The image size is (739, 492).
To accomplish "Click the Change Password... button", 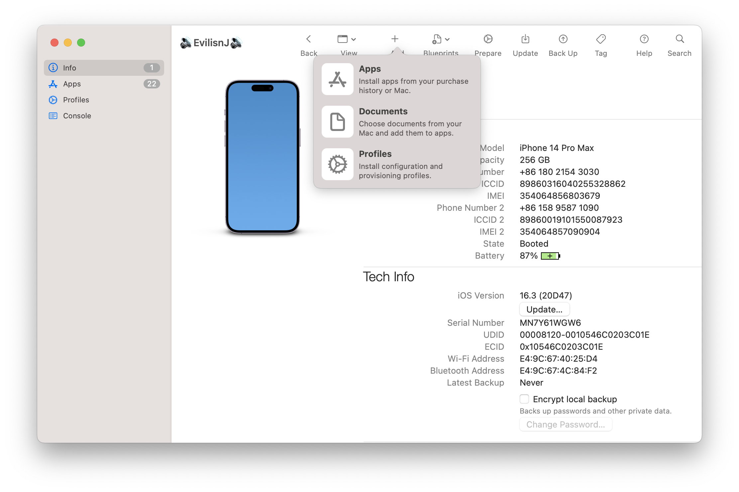I will click(x=565, y=424).
